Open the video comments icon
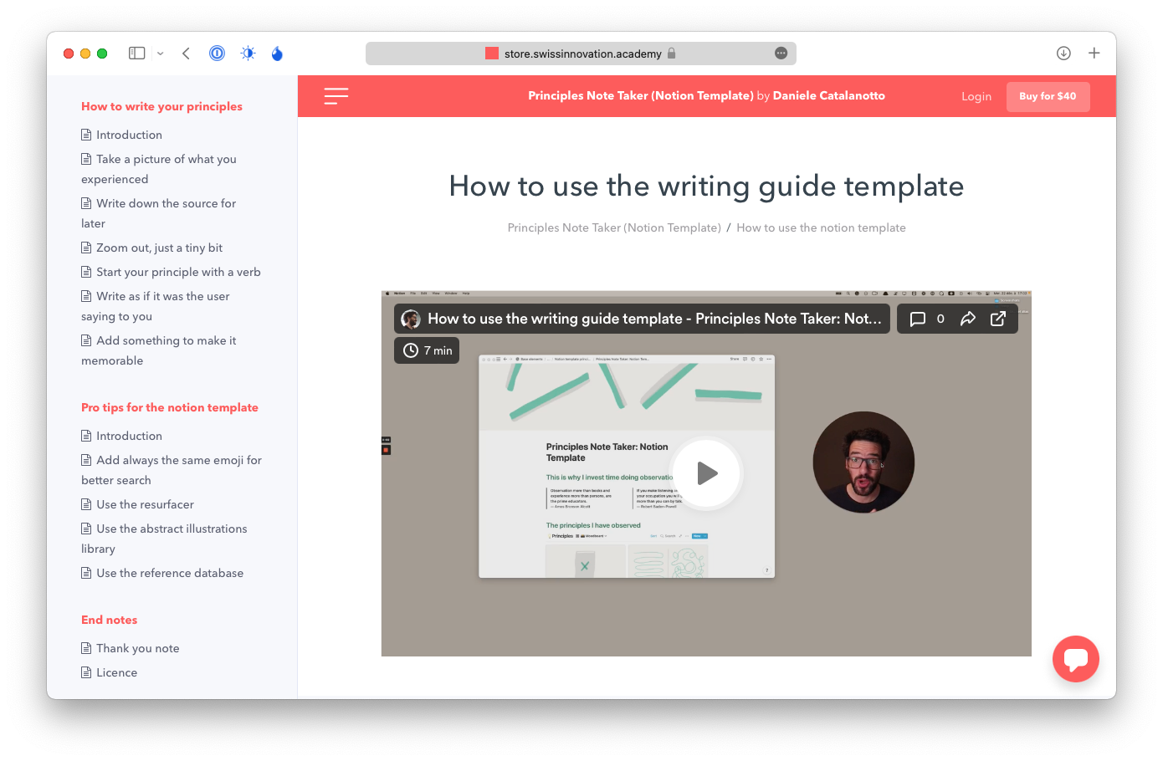Viewport: 1163px width, 761px height. (x=918, y=319)
